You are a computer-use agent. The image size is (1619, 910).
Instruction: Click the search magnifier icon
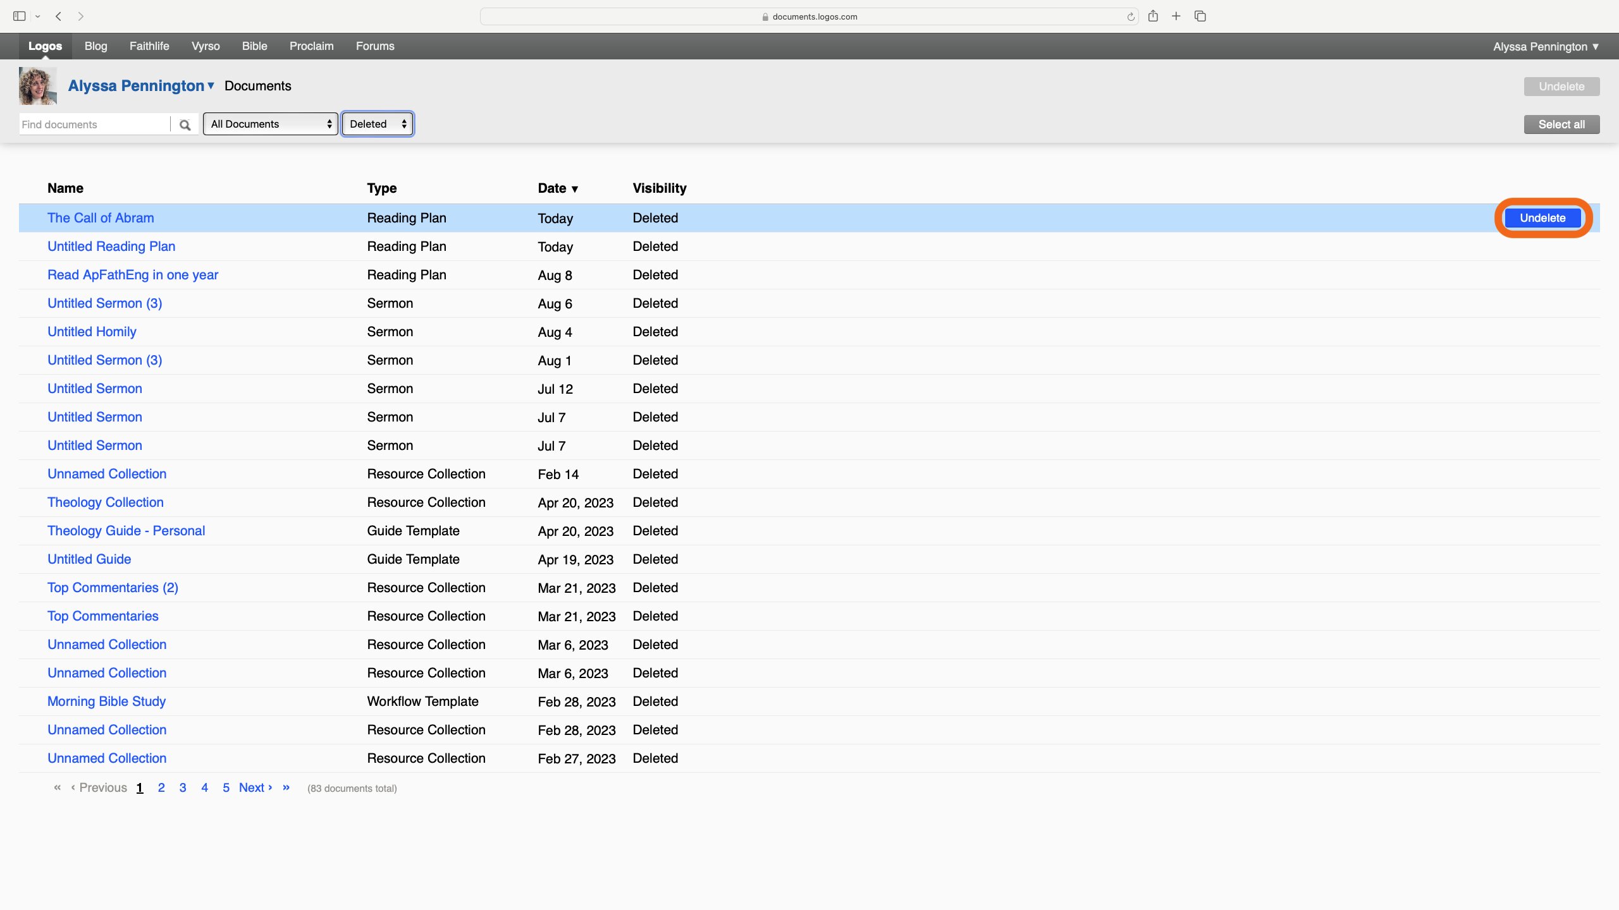(x=185, y=124)
